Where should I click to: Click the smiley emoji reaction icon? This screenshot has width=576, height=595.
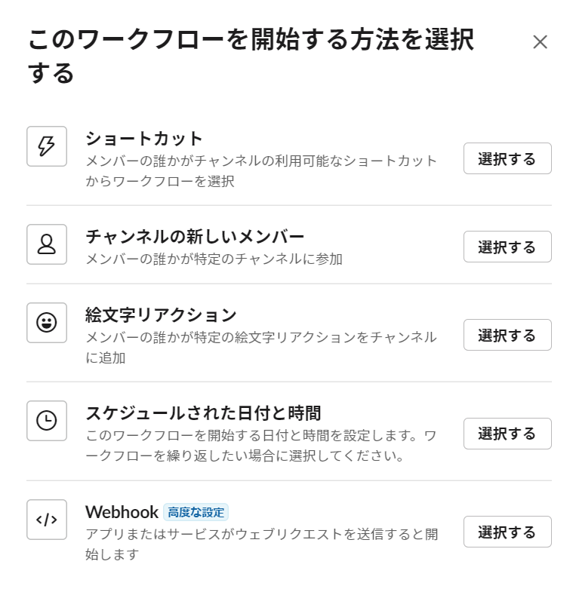coord(47,323)
